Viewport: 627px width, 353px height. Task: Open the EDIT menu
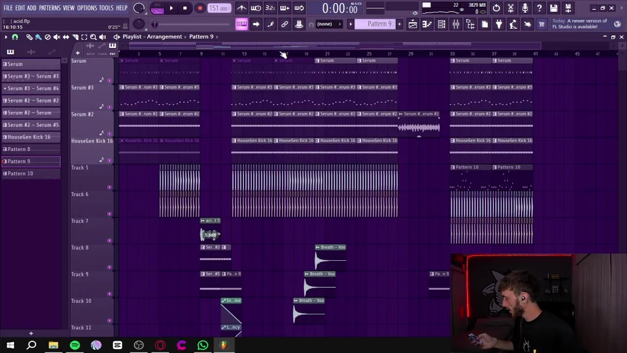coord(20,8)
